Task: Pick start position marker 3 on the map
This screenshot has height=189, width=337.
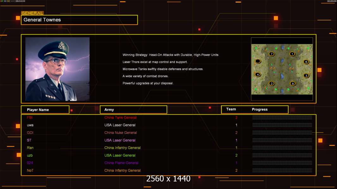Action: click(306, 76)
